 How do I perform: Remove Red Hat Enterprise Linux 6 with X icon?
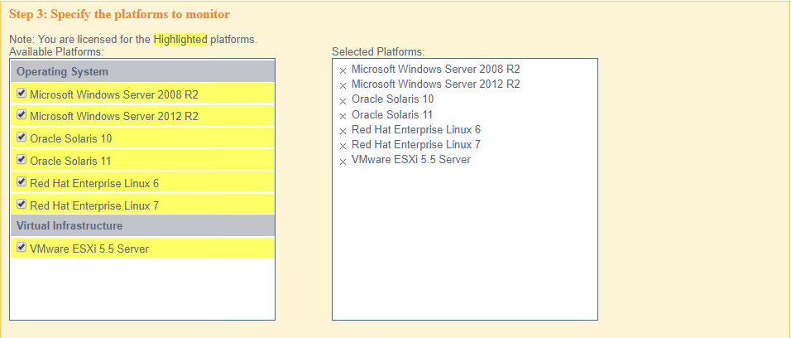(x=343, y=131)
